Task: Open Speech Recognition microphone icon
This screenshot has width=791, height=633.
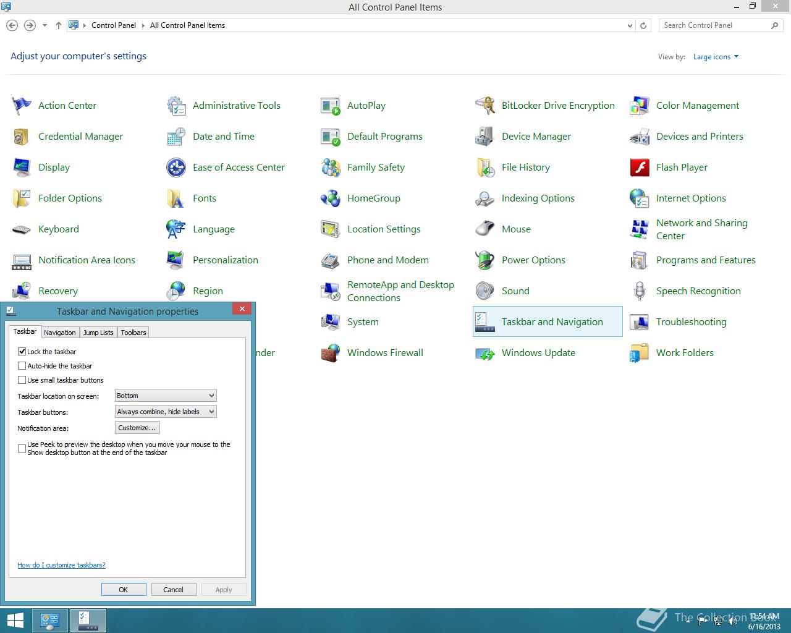Action: pyautogui.click(x=640, y=291)
